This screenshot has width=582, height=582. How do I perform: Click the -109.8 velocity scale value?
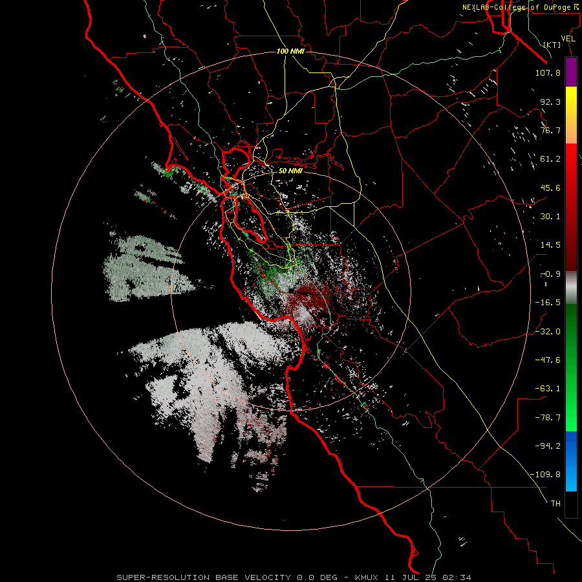point(545,475)
